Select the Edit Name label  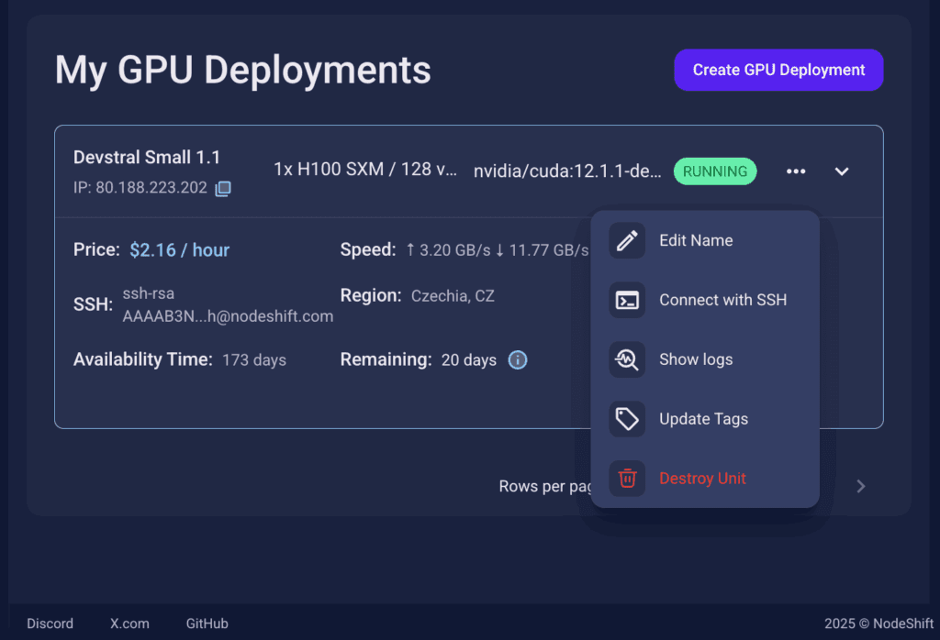pos(696,240)
